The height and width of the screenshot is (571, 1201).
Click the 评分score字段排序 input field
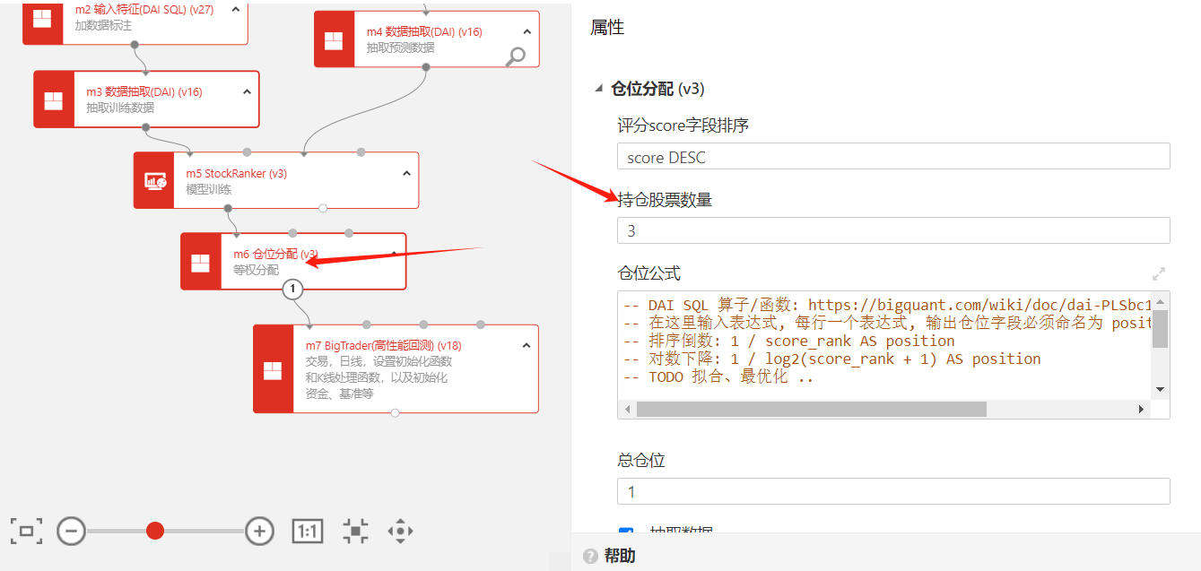(x=892, y=157)
